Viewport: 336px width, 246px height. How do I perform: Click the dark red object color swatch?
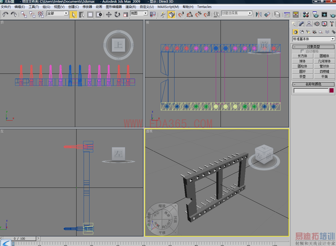pyautogui.click(x=331, y=90)
